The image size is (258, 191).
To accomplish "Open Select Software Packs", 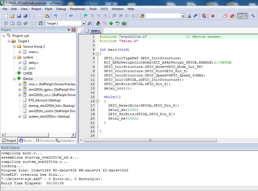I will click(117, 23).
